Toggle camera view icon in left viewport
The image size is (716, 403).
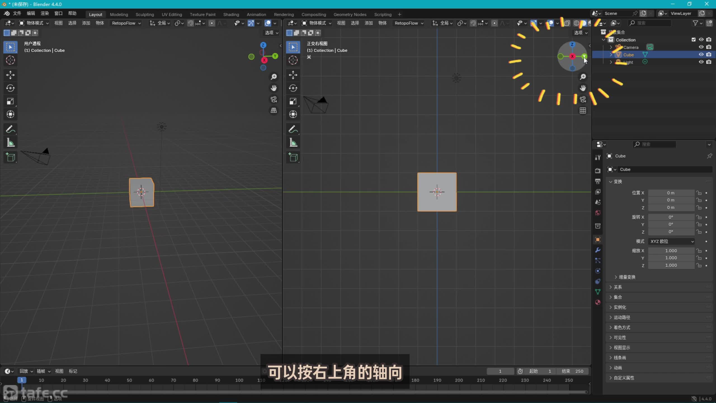274,99
